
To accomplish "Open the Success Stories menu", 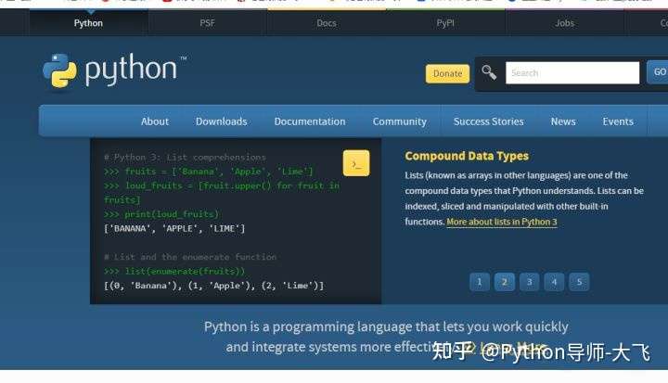I will 488,121.
